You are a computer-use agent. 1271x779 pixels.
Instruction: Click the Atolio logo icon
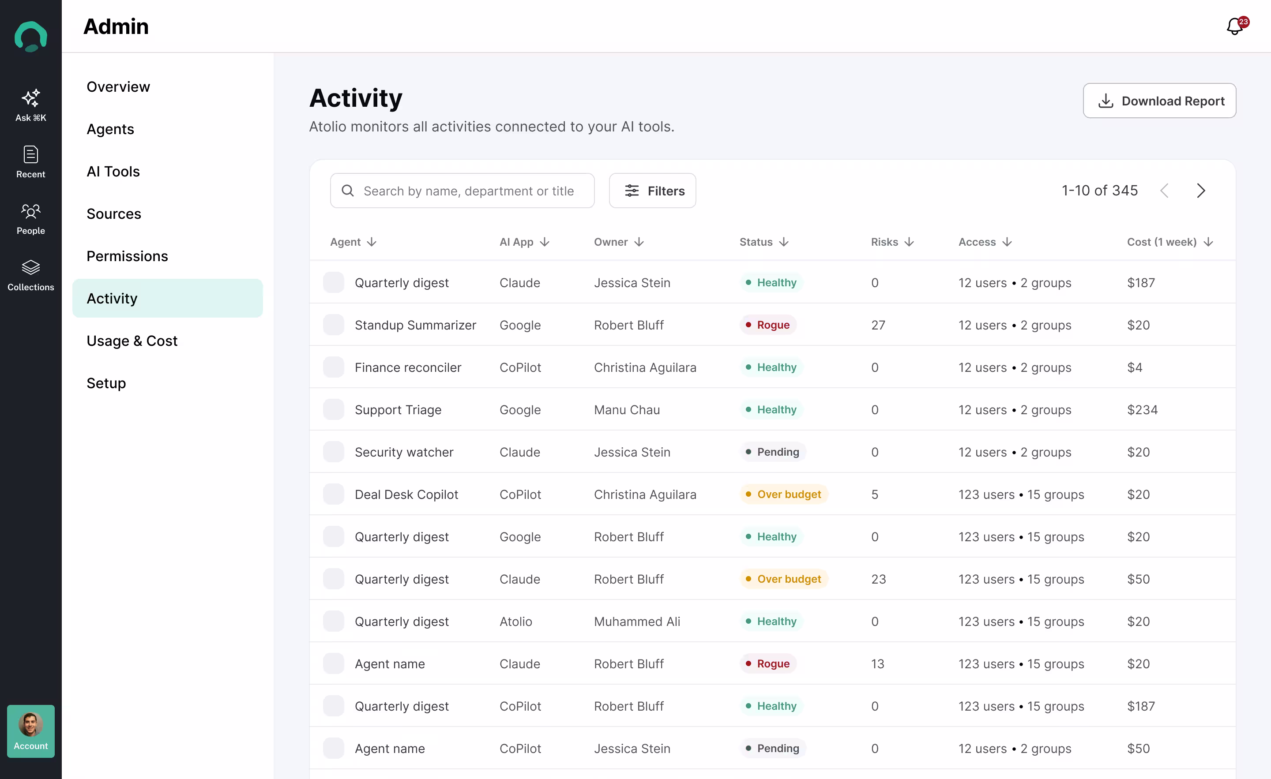point(30,36)
